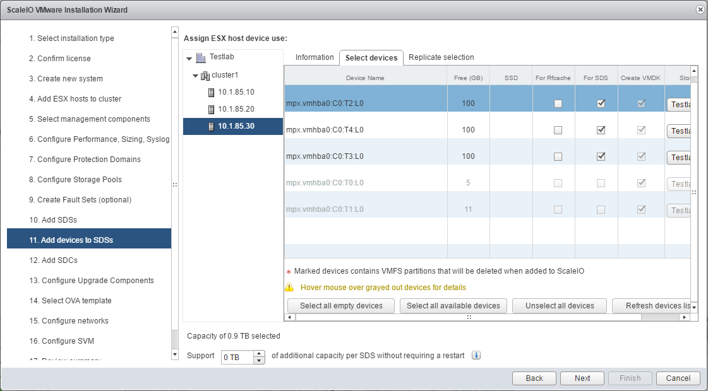Click the info icon next to additional capacity
708x391 pixels.
(476, 356)
